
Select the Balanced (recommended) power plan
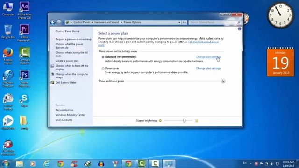pos(103,57)
